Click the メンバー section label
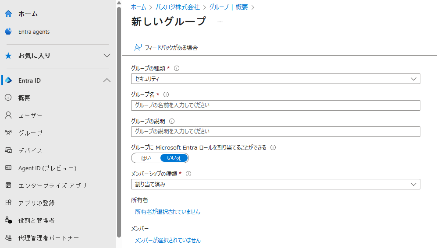This screenshot has height=248, width=437. click(x=140, y=229)
